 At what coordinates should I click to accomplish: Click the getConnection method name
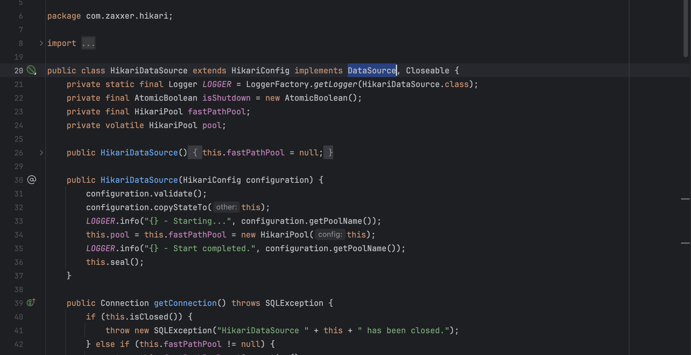(185, 303)
